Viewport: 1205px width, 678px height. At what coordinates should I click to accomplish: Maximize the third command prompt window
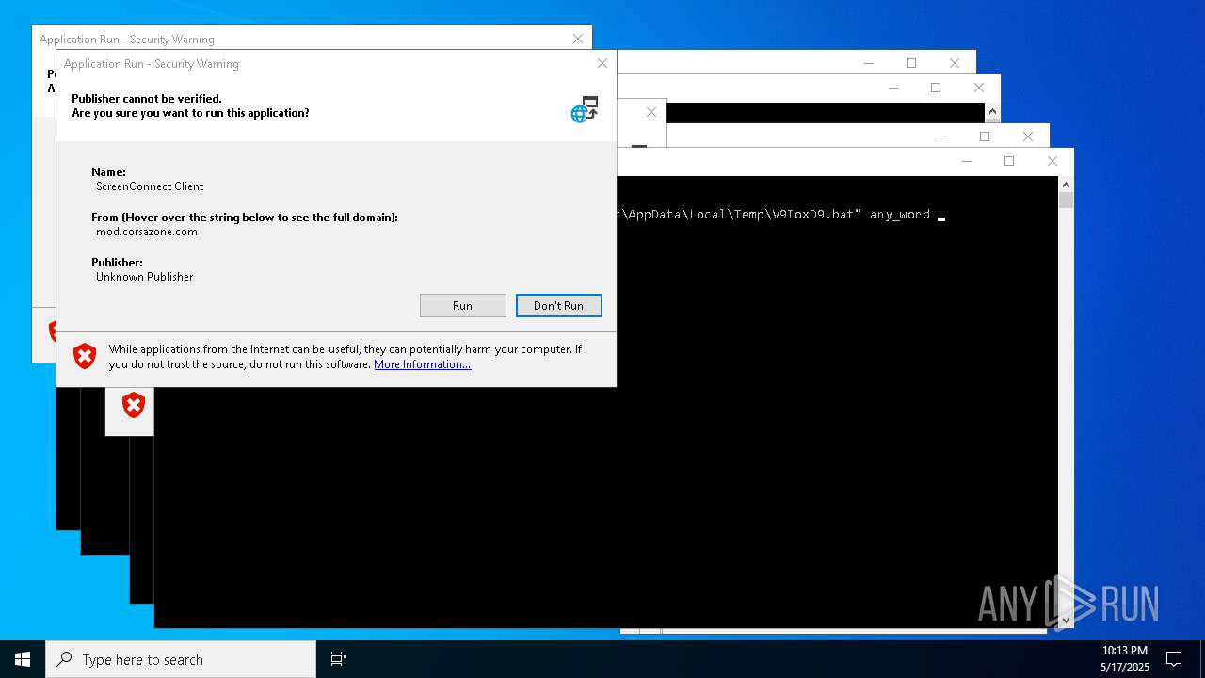click(936, 88)
